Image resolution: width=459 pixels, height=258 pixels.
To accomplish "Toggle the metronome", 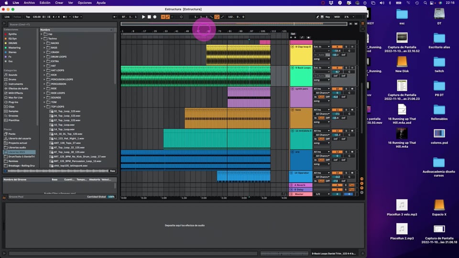I will tap(65, 17).
